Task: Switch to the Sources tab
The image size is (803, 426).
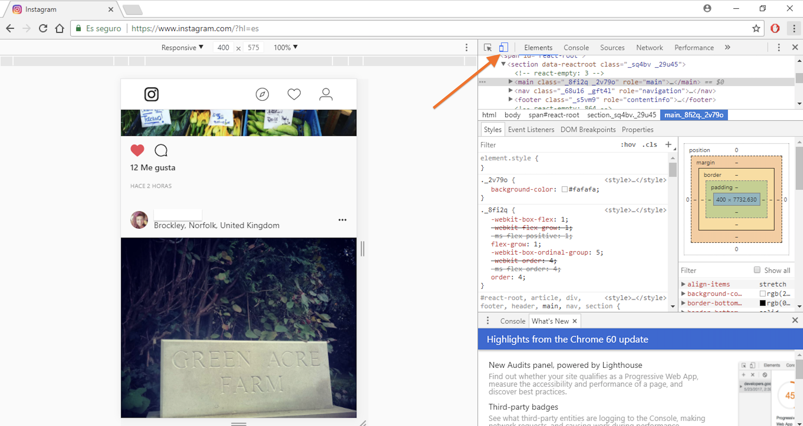Action: click(612, 47)
